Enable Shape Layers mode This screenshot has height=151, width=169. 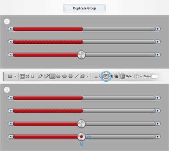(x=23, y=76)
